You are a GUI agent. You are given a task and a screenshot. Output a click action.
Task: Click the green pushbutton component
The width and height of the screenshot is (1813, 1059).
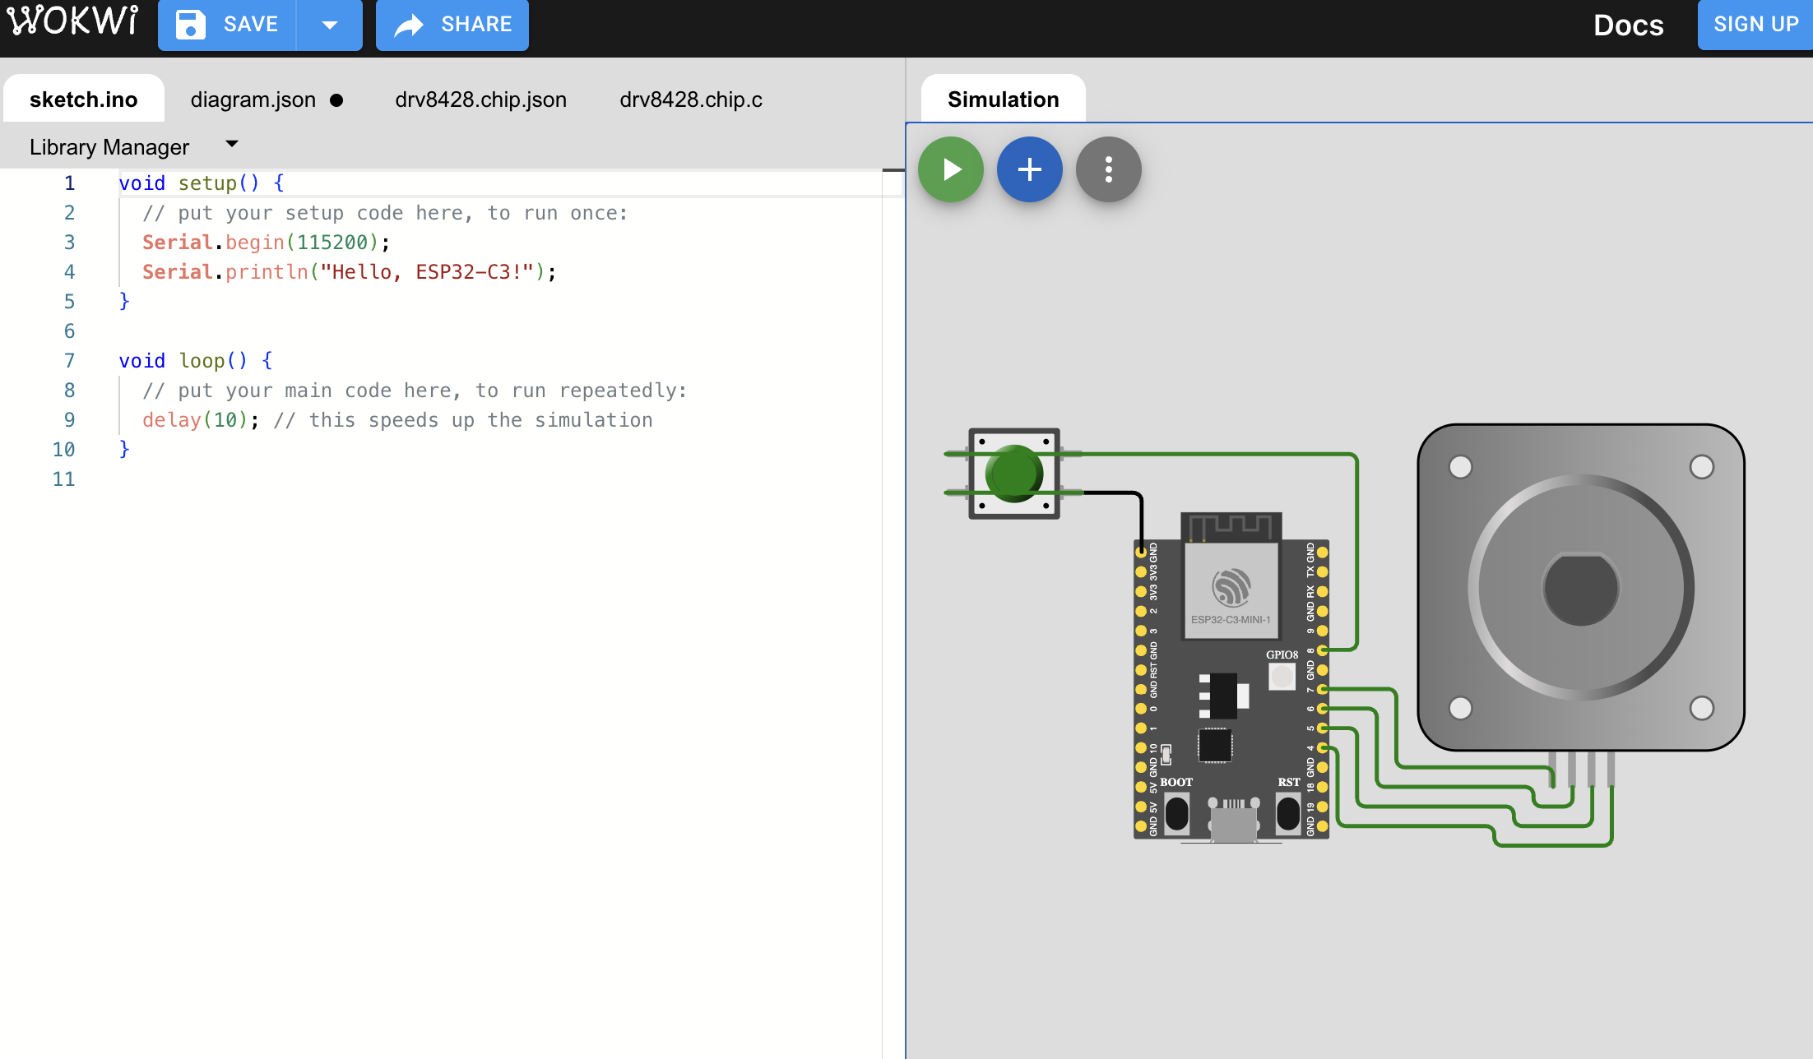1014,473
